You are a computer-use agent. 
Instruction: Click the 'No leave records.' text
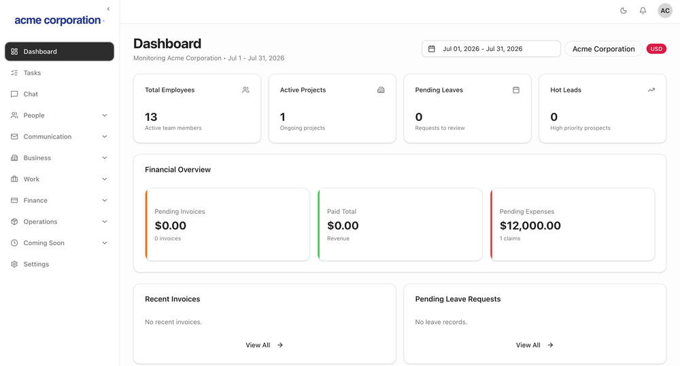[x=441, y=322]
